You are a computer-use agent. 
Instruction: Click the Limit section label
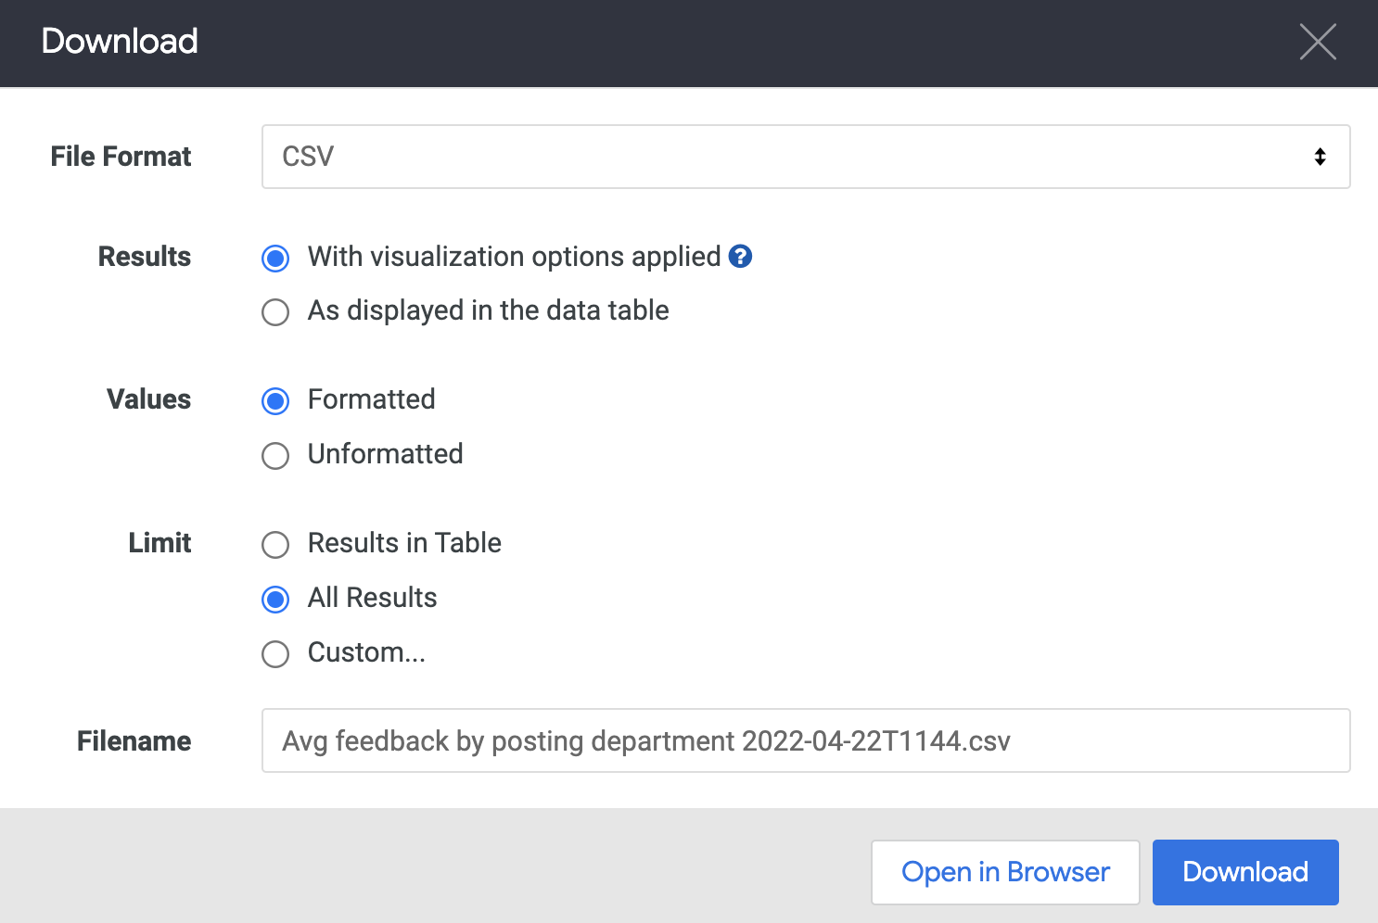click(159, 543)
